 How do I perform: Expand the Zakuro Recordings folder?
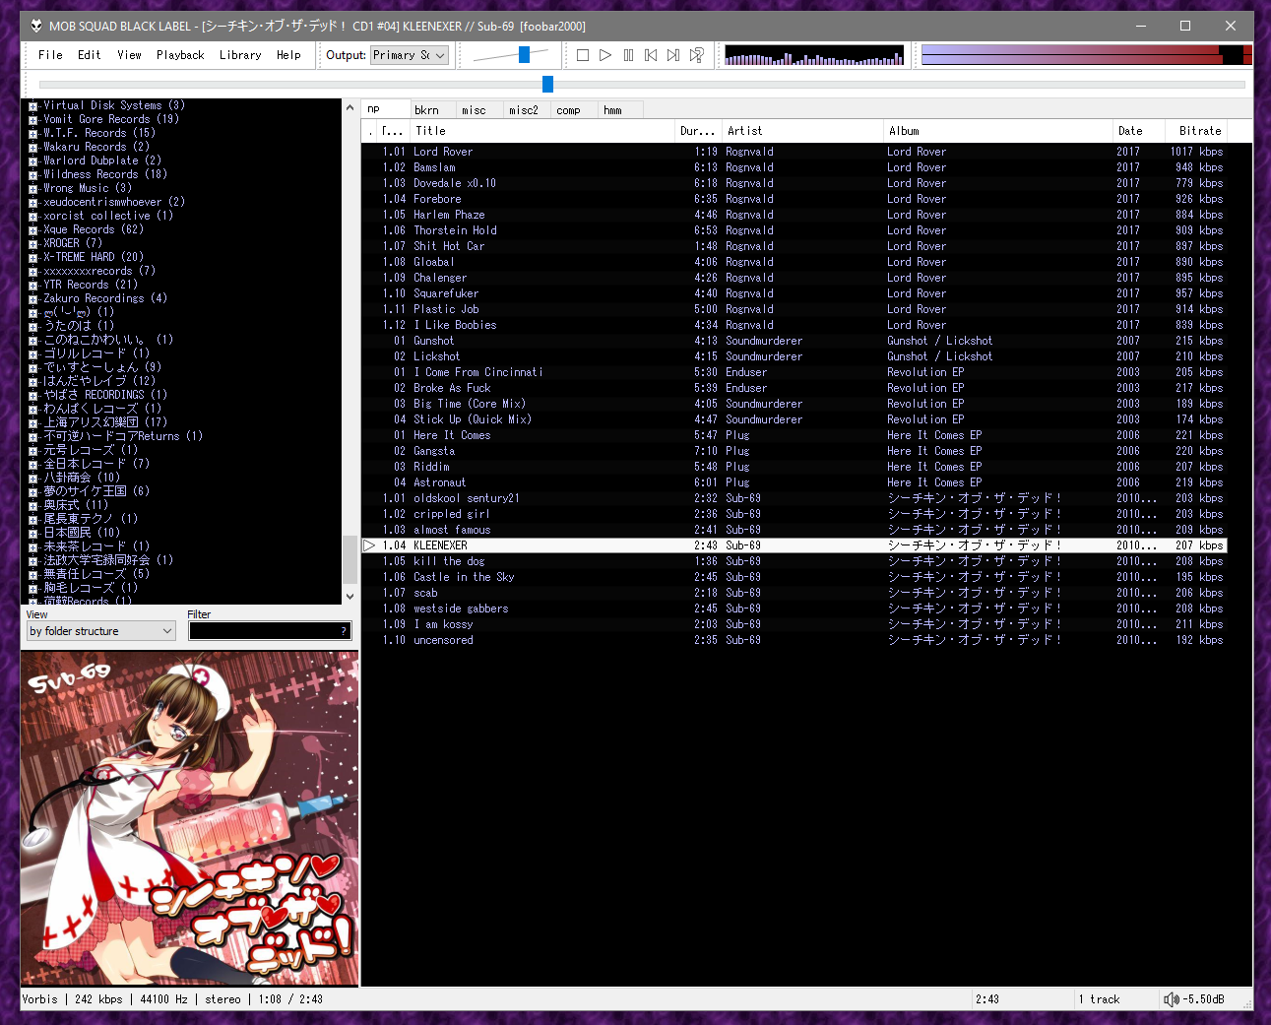point(33,299)
